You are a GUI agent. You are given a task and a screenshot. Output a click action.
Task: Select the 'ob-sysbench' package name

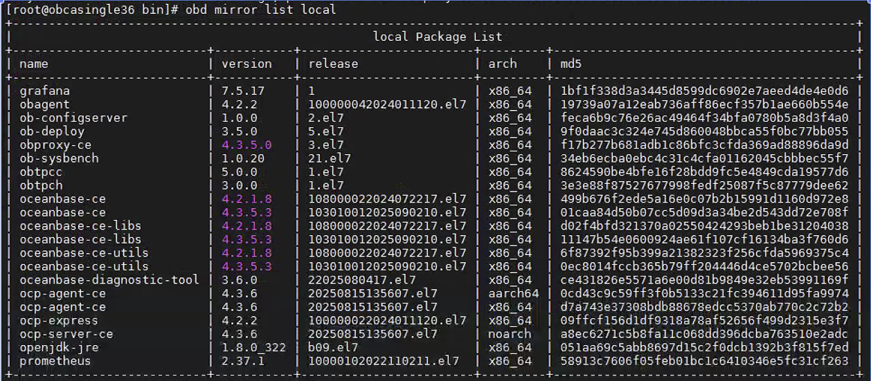(59, 158)
